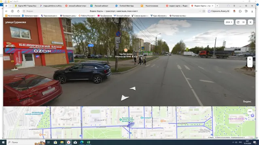This screenshot has width=259, height=145.
Task: Open the 2024 panorama year dropdown
Action: click(x=229, y=22)
